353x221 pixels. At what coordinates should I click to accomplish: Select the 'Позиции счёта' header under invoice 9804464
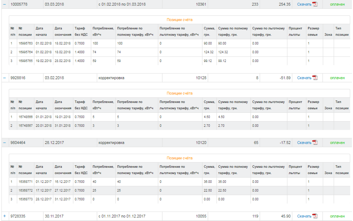pos(179,158)
